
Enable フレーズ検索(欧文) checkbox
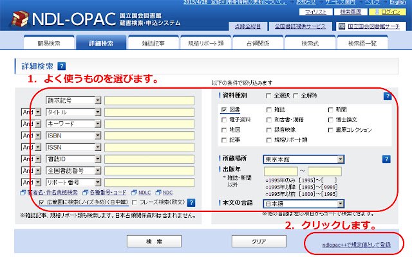(x=135, y=202)
